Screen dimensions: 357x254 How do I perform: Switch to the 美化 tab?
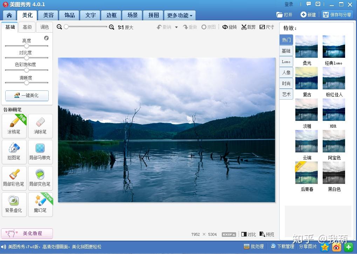click(27, 15)
